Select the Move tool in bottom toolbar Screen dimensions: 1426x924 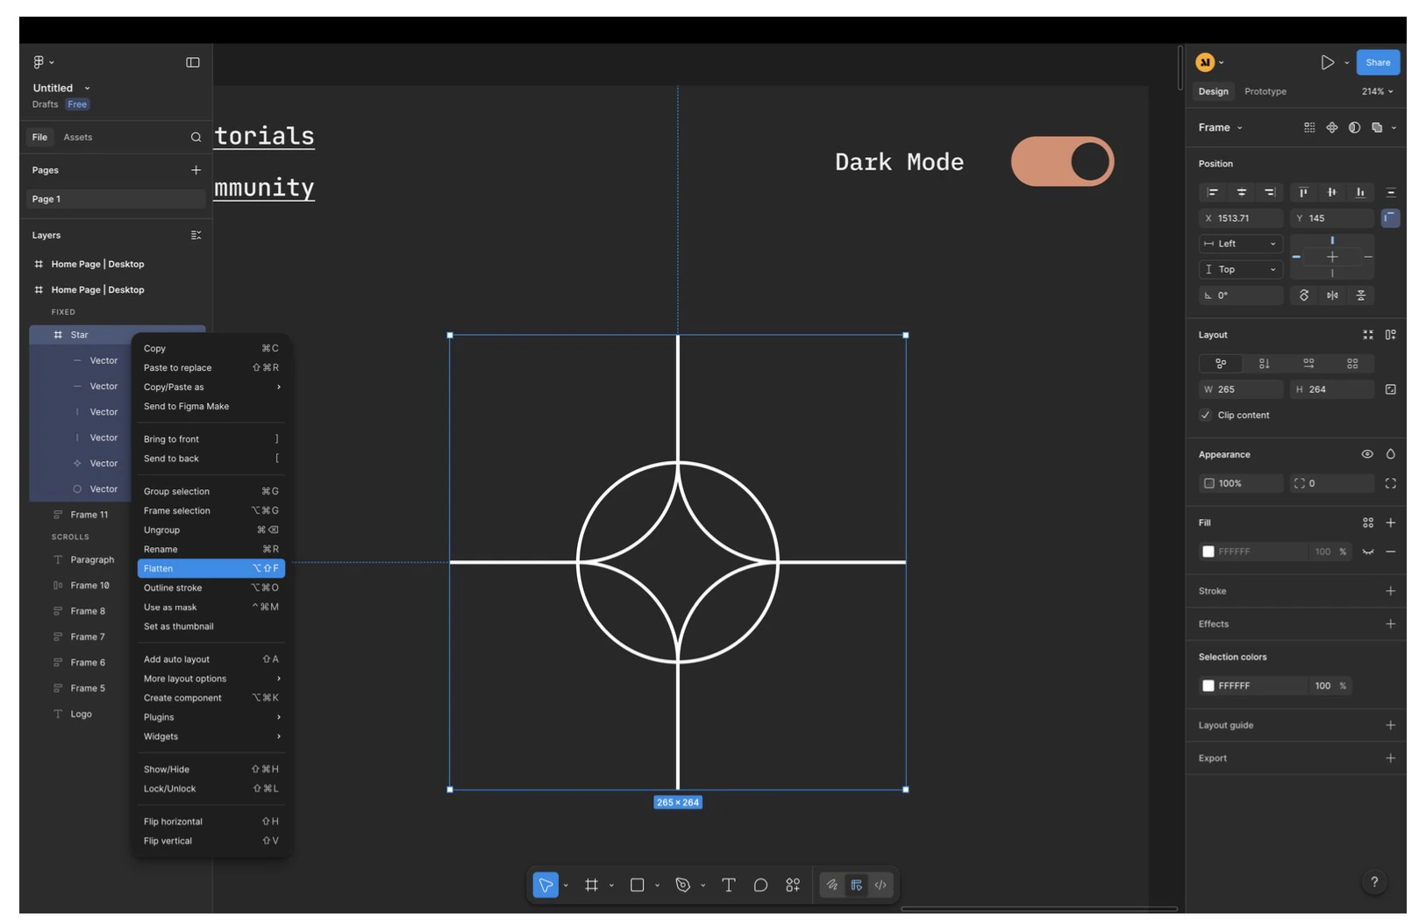coord(545,885)
